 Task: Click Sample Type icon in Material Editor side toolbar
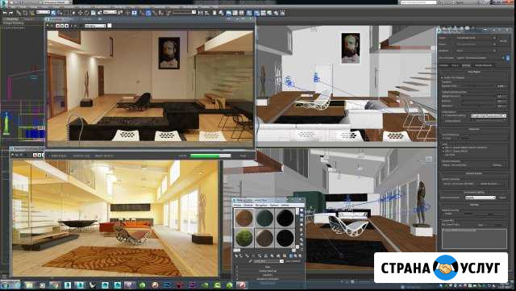(x=302, y=210)
